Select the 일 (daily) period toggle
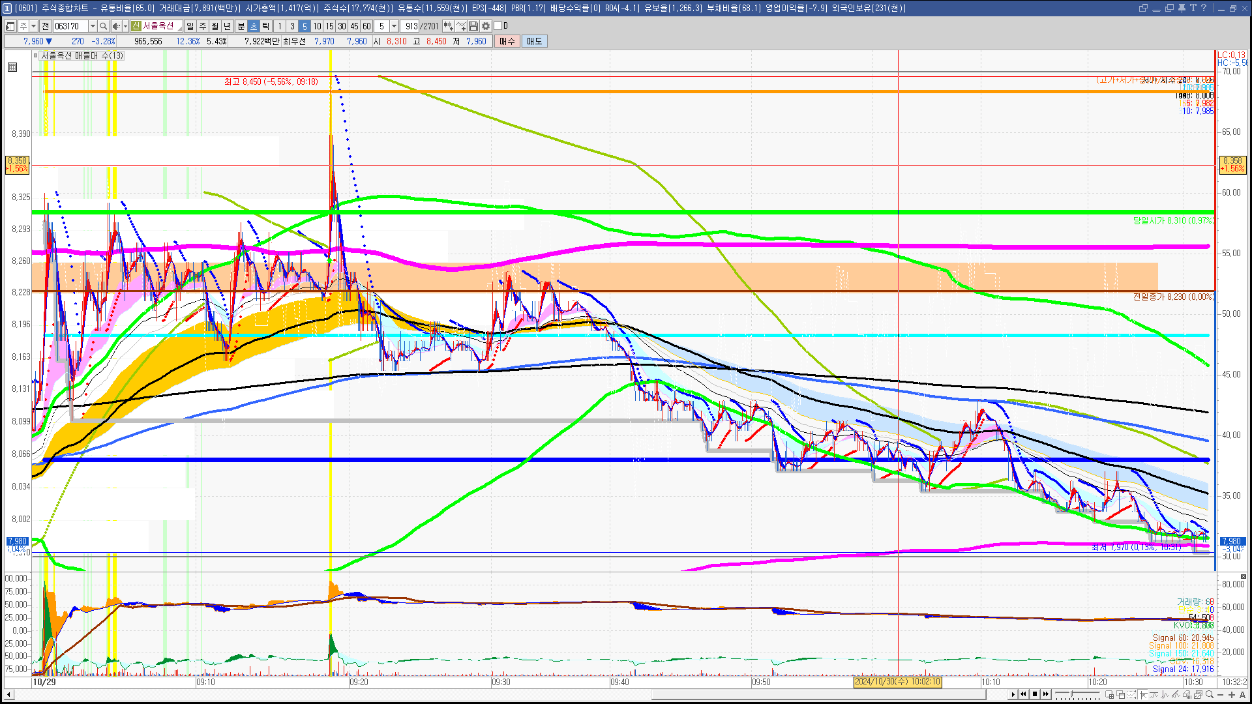Image resolution: width=1252 pixels, height=704 pixels. pos(190,26)
